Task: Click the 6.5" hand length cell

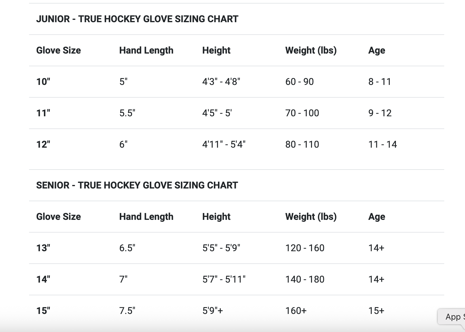Action: [x=127, y=248]
